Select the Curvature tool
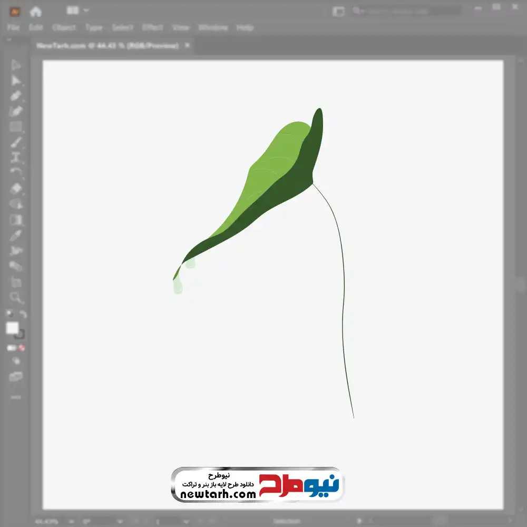This screenshot has height=527, width=527. (15, 111)
